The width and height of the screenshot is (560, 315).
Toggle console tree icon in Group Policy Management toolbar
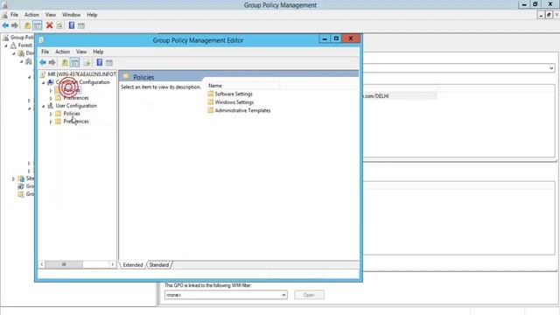[x=37, y=25]
